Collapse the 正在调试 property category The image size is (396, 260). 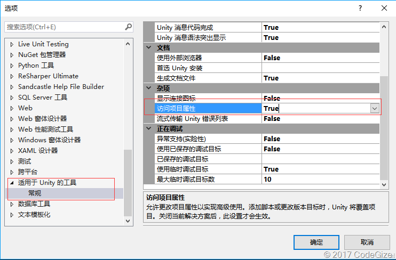149,128
